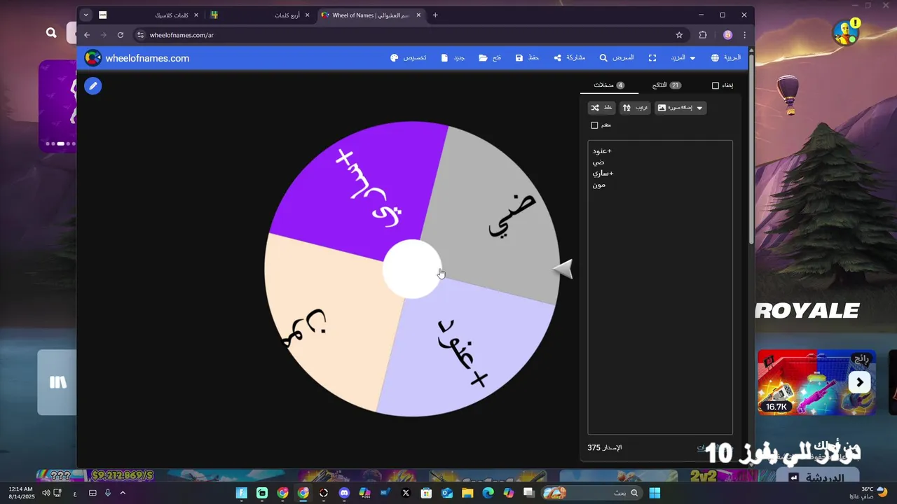Share the wheel using the share icon
The image size is (897, 504).
pos(557,58)
